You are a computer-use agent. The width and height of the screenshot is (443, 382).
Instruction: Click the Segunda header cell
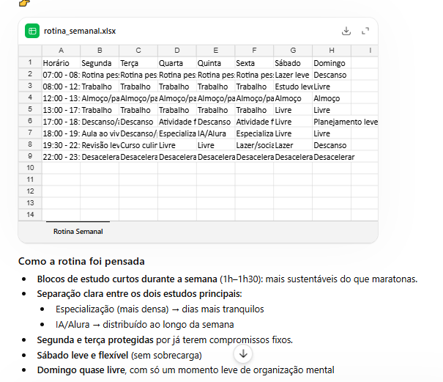coord(100,63)
